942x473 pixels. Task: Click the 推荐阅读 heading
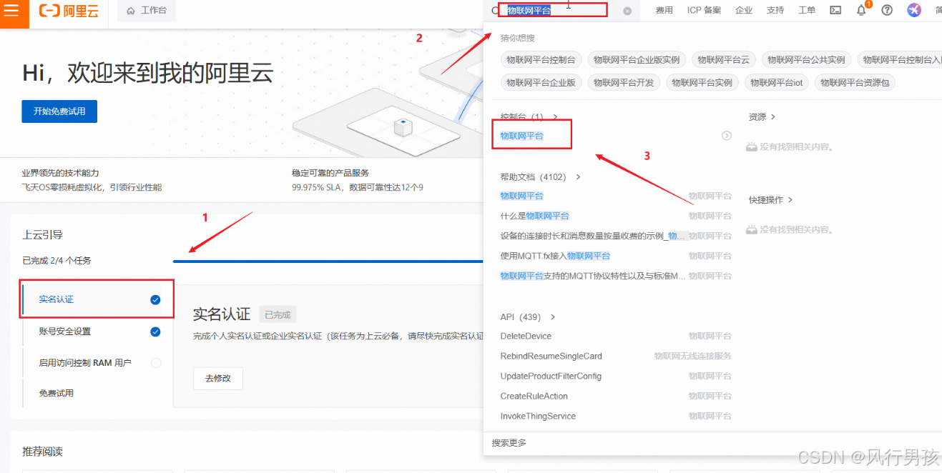pos(43,452)
